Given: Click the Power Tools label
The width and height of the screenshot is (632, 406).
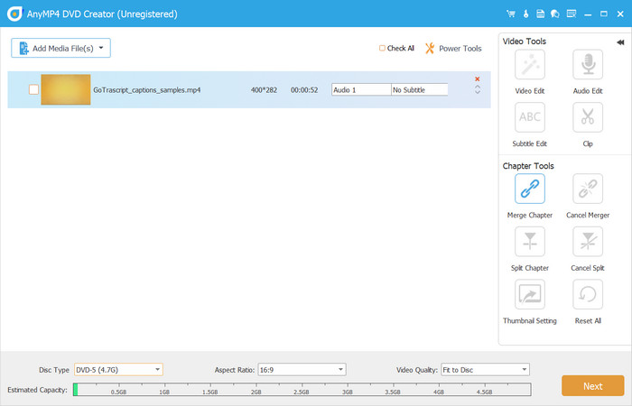Looking at the screenshot, I should (x=460, y=49).
